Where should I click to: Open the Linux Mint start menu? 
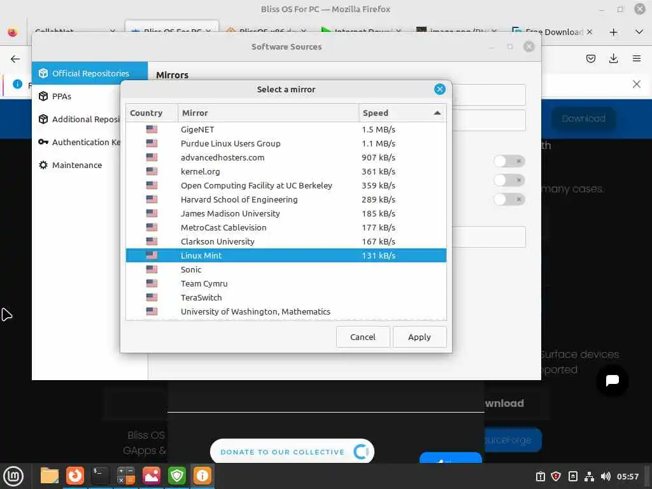(x=13, y=476)
